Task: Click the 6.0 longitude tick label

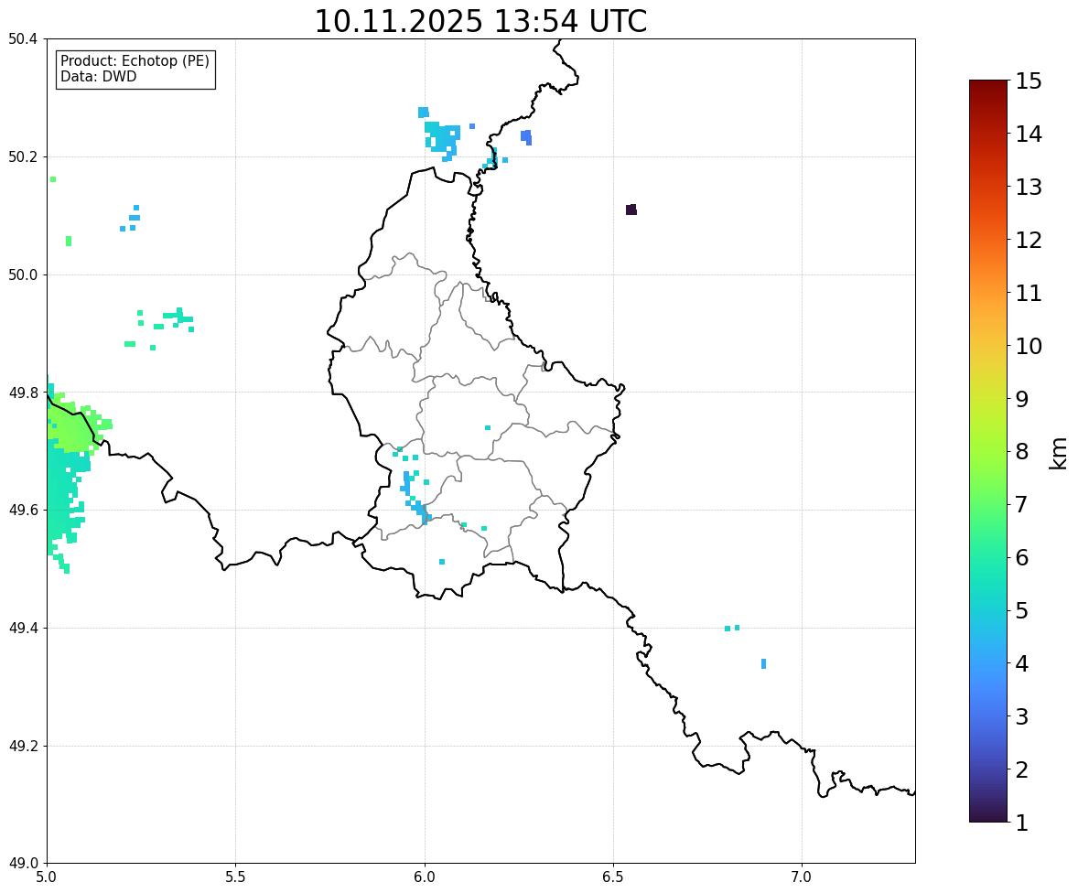Action: pos(425,877)
